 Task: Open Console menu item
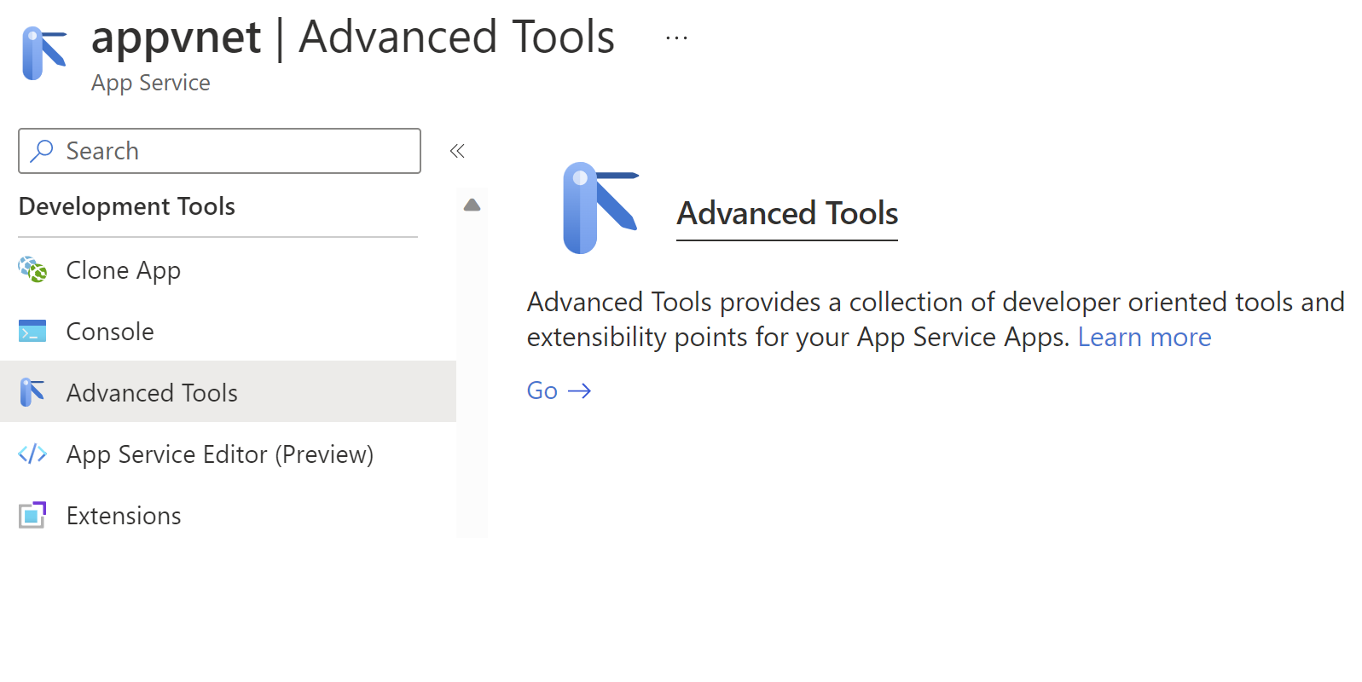(x=228, y=331)
